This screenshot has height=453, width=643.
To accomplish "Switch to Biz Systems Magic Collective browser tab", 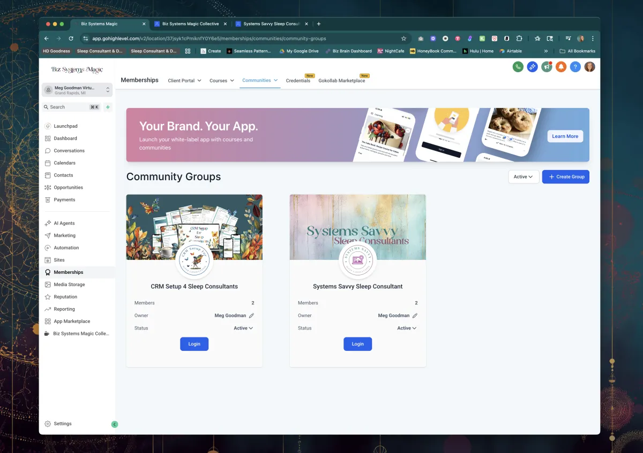I will pyautogui.click(x=190, y=24).
